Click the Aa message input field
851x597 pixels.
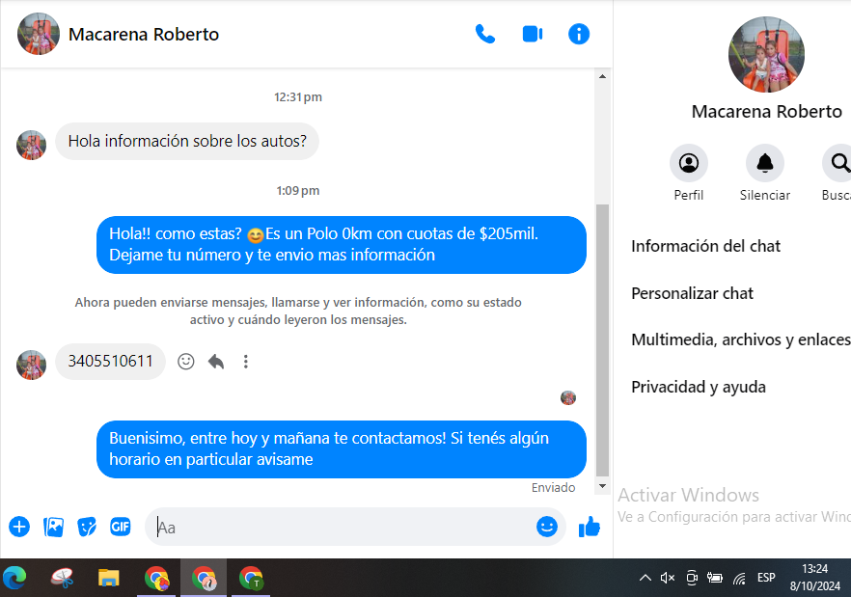pyautogui.click(x=338, y=528)
